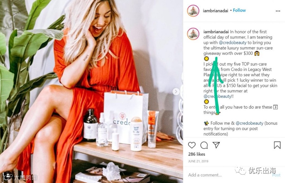Share post using the paper plane icon
This screenshot has width=285, height=183.
point(216,145)
